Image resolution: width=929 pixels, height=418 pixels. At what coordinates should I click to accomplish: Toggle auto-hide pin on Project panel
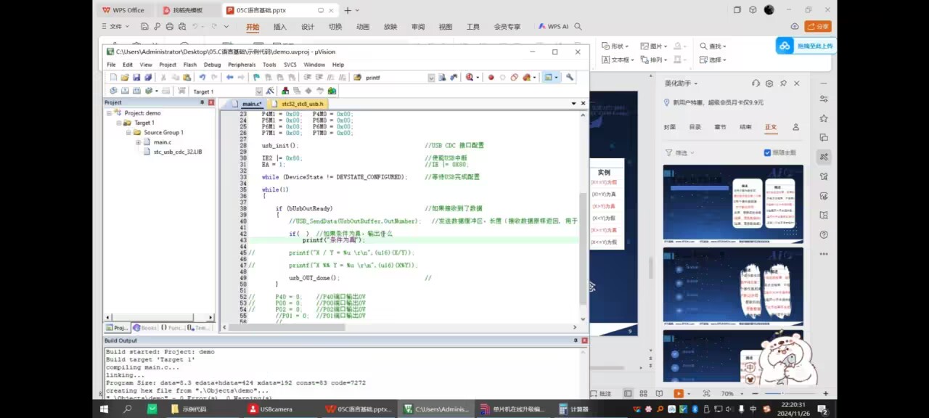click(202, 102)
